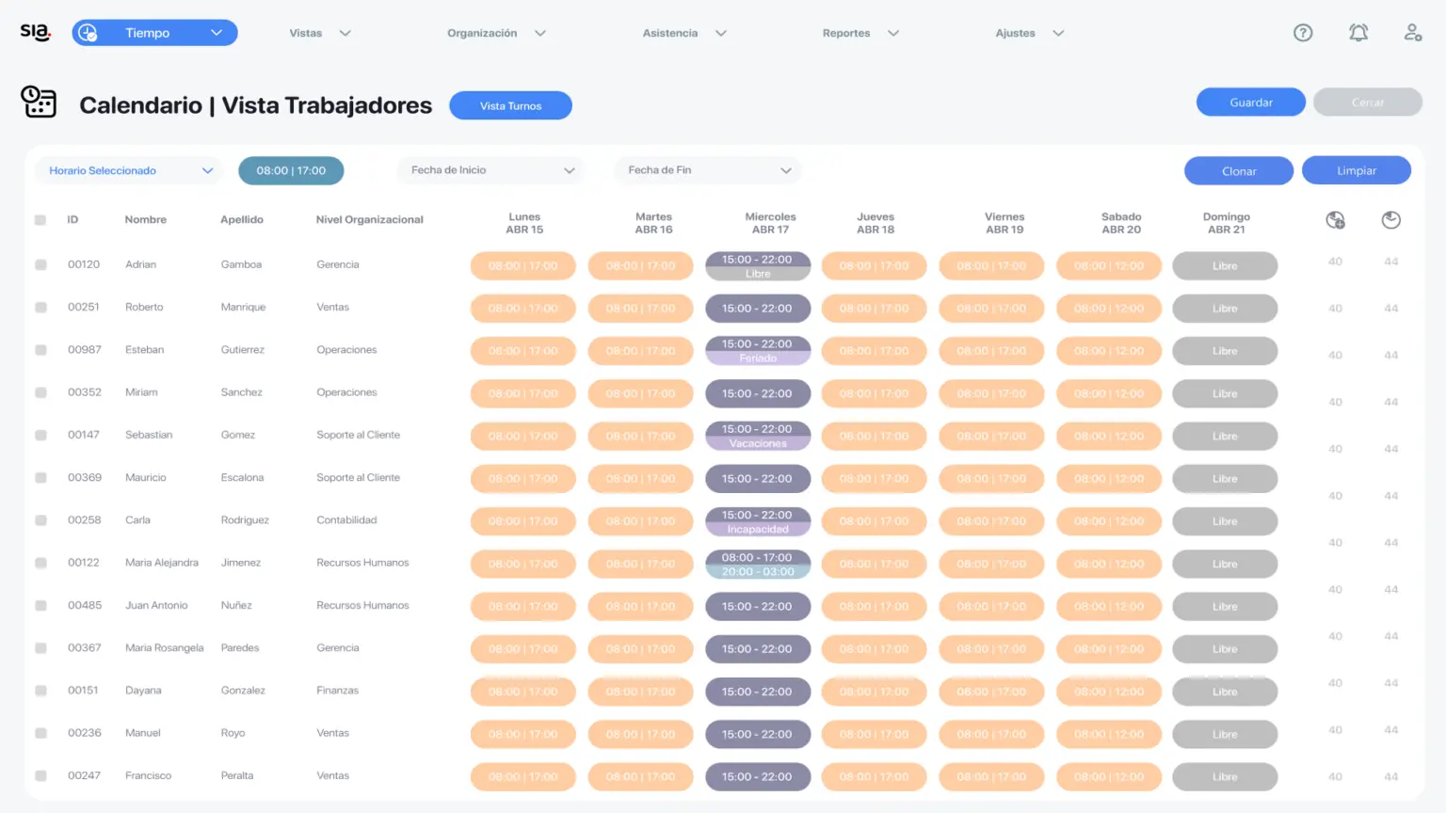1446x813 pixels.
Task: Select the 08:00 | 17:00 schedule color chip
Action: [291, 170]
